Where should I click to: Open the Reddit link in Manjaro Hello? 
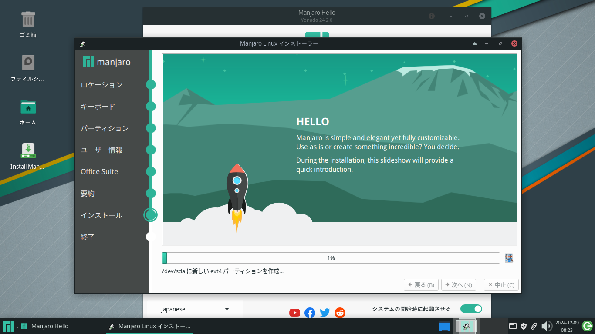(340, 313)
